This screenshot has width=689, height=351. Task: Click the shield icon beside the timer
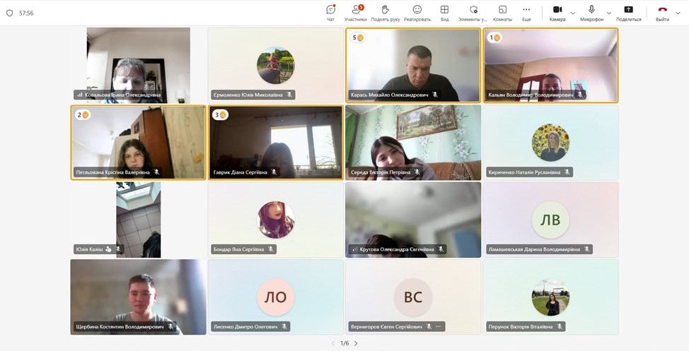(10, 13)
